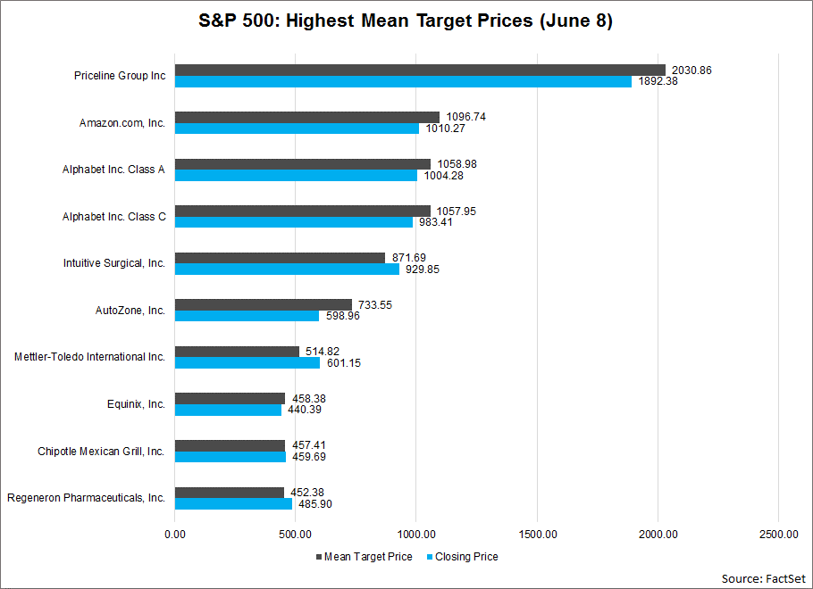Select the Priceline Group Inc closing price bar
Screen dimensions: 813x589
403,81
